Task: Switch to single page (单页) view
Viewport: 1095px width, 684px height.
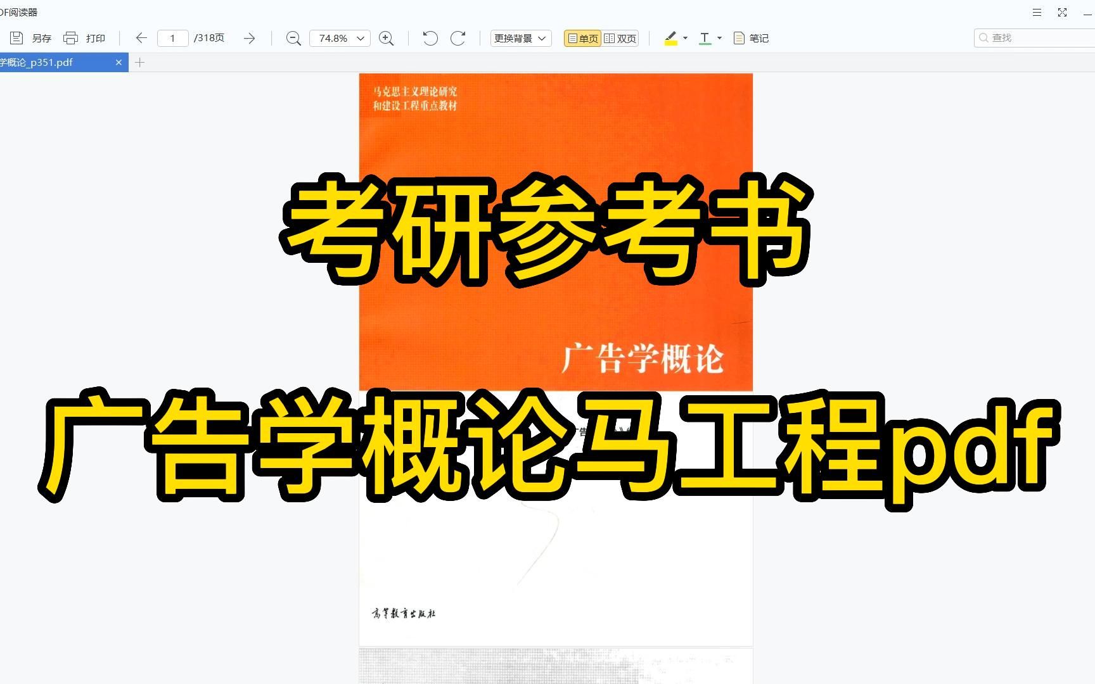Action: pos(582,38)
